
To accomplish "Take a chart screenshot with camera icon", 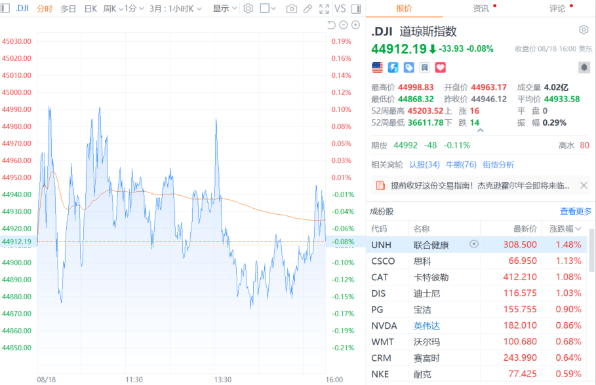I will point(292,9).
